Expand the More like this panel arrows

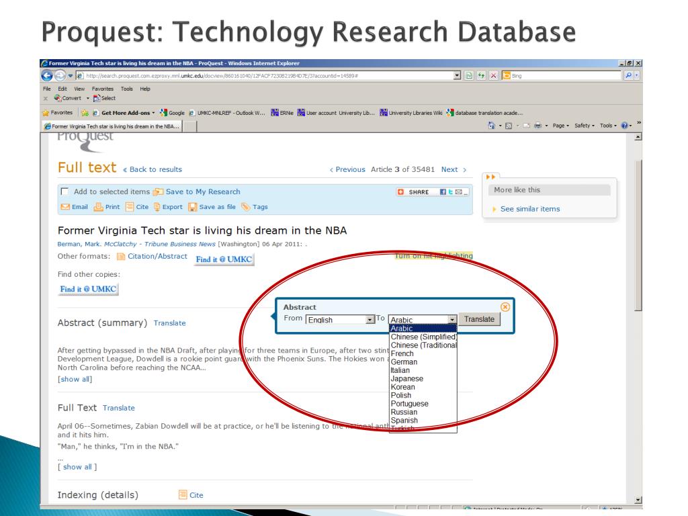490,177
